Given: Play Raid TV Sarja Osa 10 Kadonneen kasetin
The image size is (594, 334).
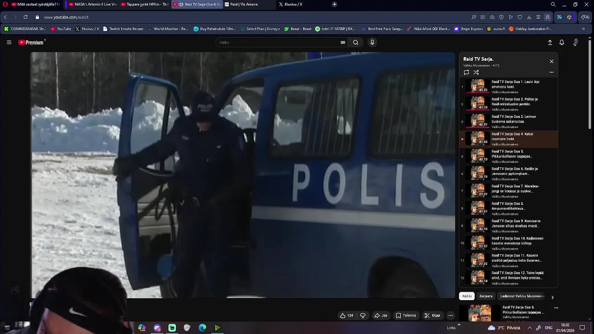Looking at the screenshot, I should click(508, 243).
